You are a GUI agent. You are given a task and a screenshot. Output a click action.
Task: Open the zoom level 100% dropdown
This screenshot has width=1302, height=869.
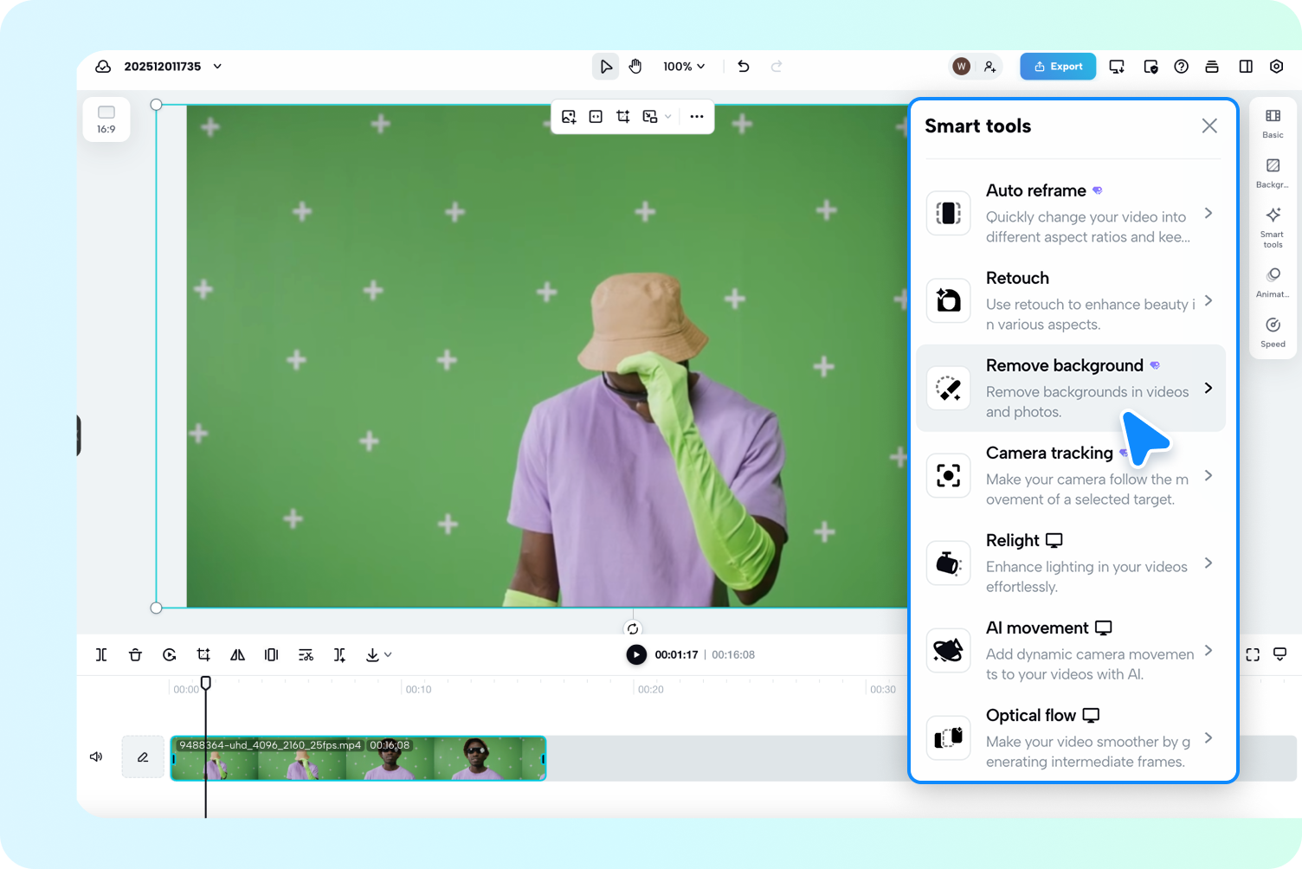[683, 66]
